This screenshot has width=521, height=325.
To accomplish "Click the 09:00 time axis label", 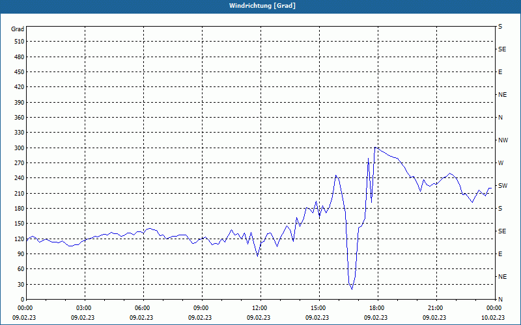I will (202, 308).
